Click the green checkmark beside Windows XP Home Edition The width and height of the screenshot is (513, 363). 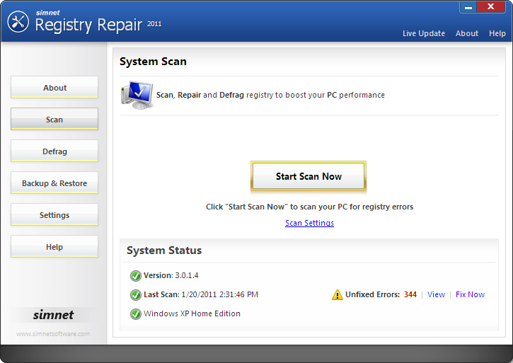(135, 314)
